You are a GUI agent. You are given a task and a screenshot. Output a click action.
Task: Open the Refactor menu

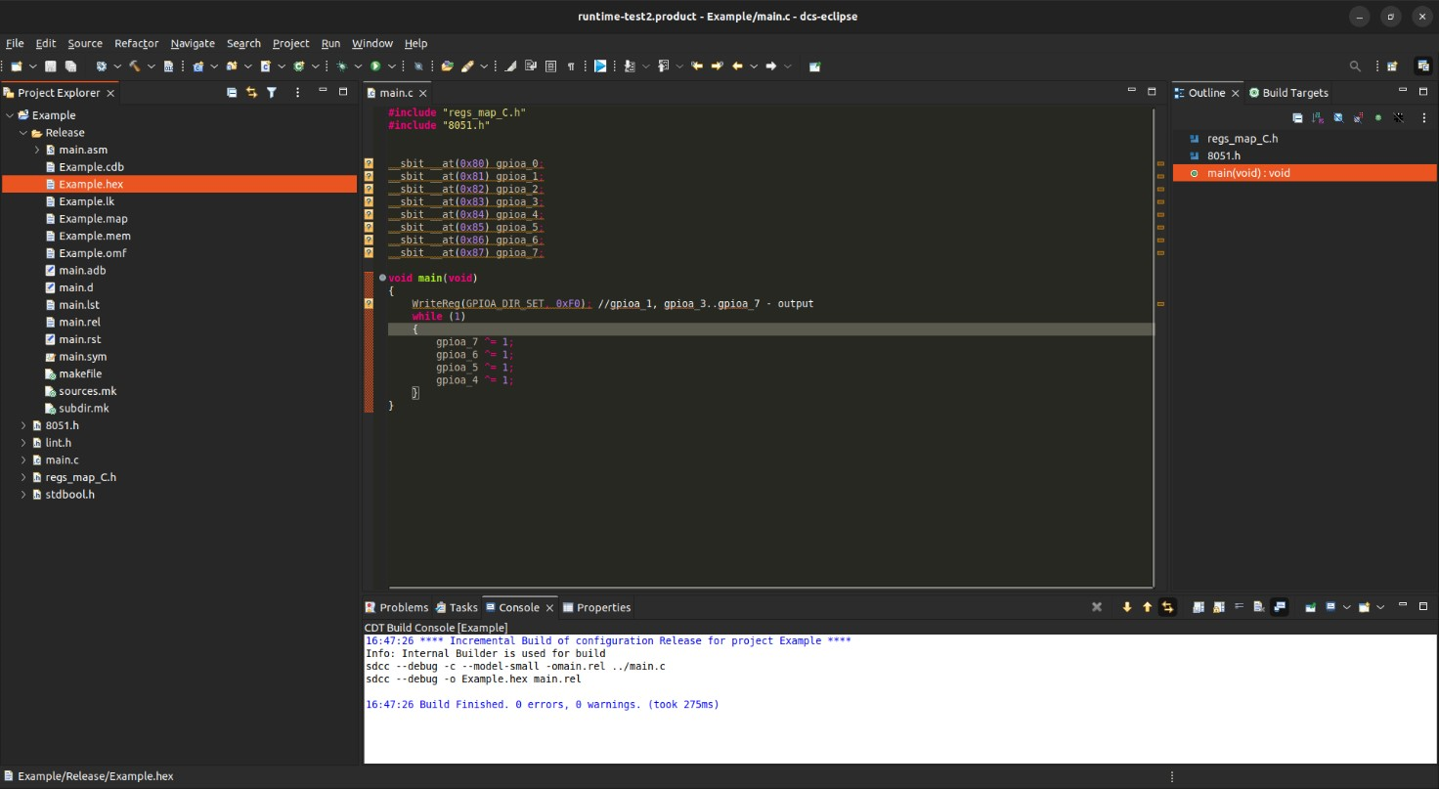(x=136, y=43)
